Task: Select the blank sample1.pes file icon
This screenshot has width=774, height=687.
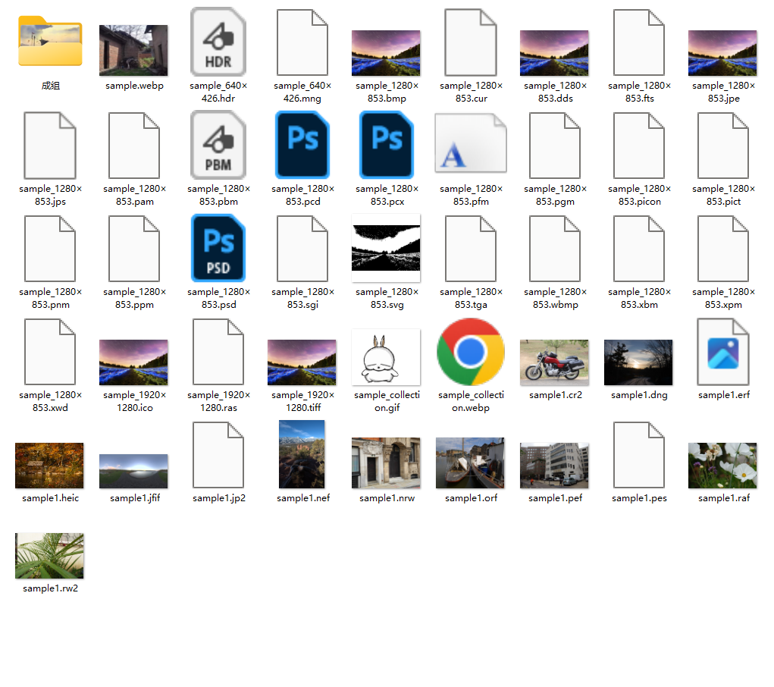Action: pos(639,456)
